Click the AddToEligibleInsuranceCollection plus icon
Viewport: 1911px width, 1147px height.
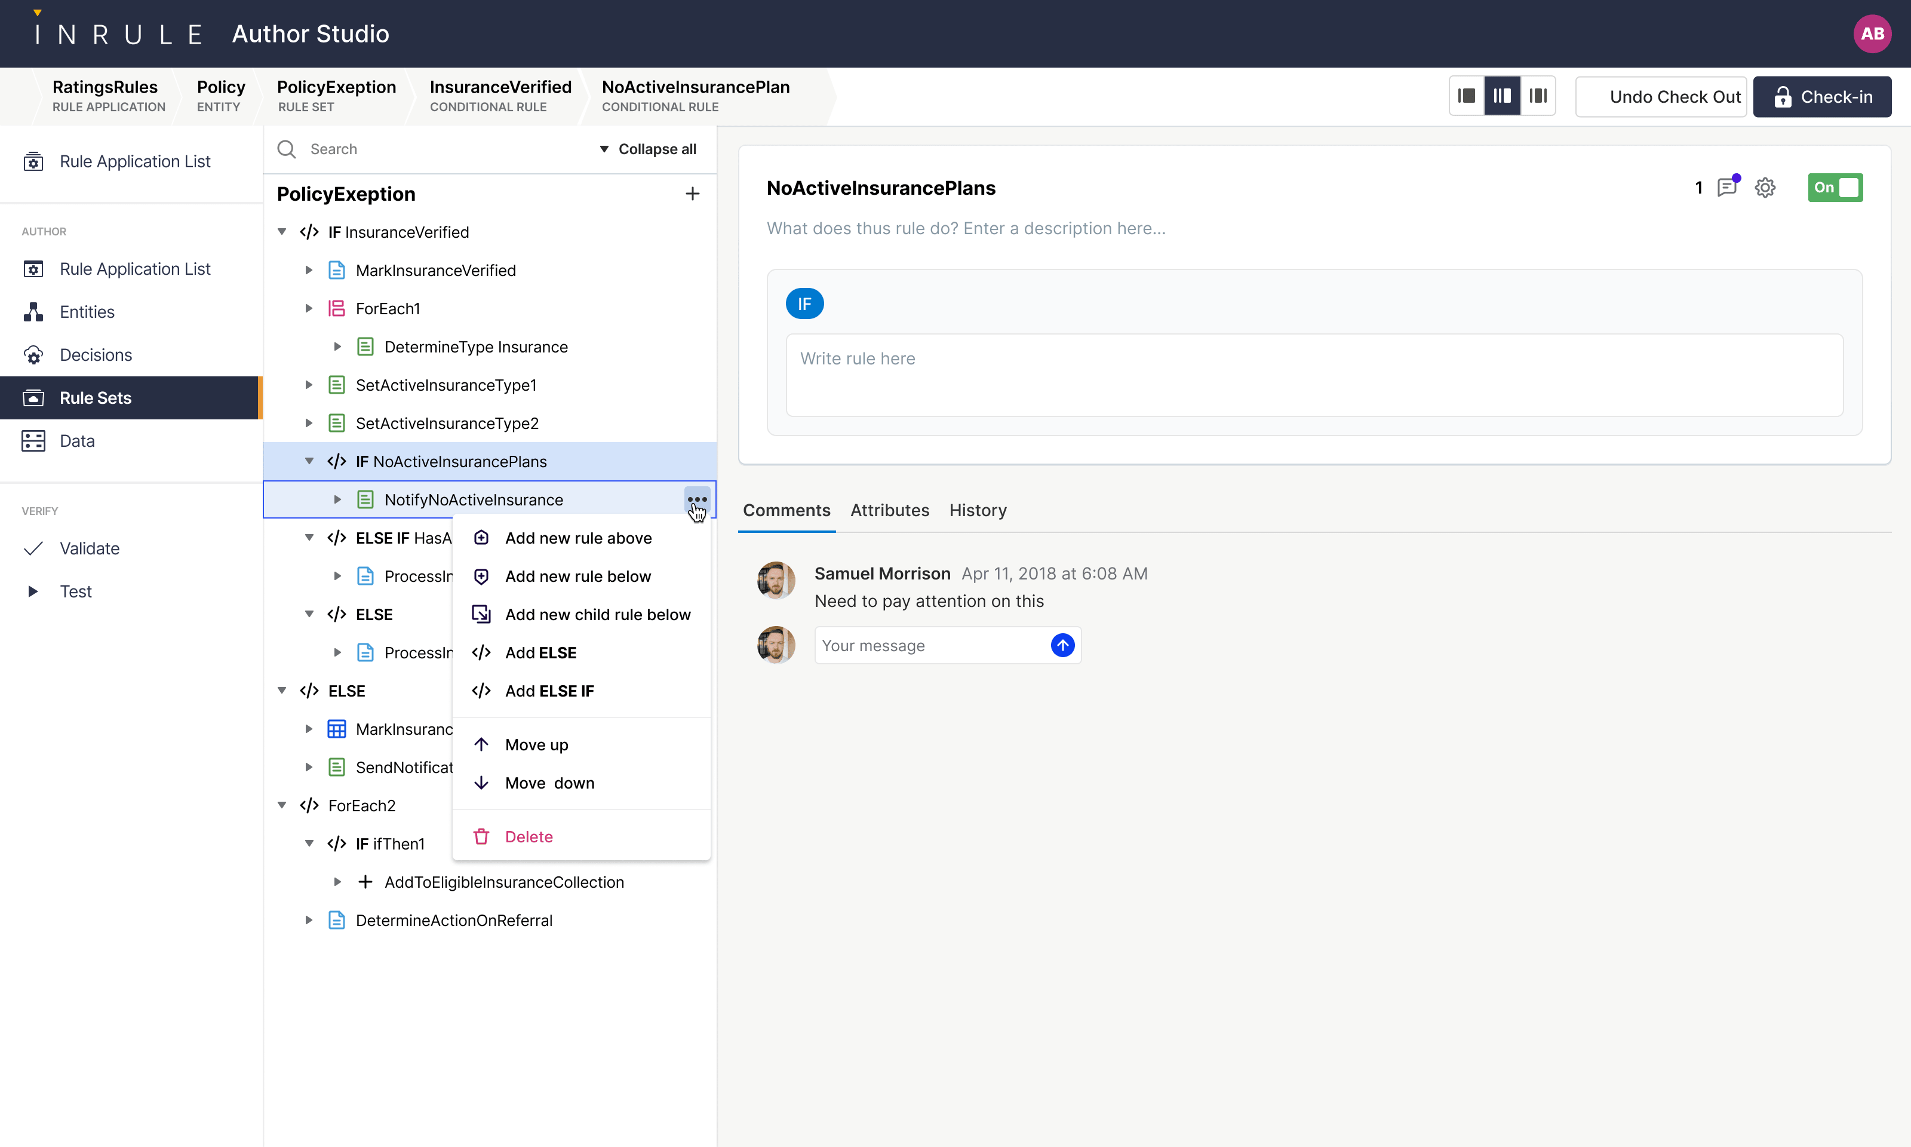point(365,882)
